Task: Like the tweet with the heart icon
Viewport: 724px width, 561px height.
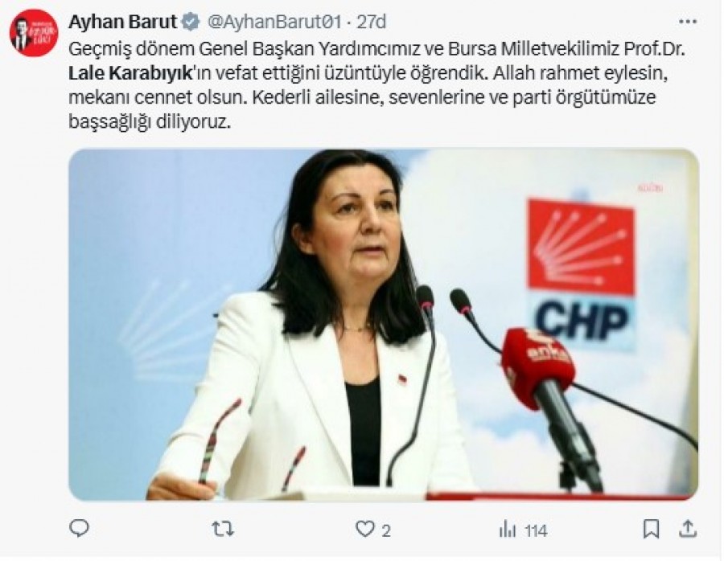Action: coord(364,529)
